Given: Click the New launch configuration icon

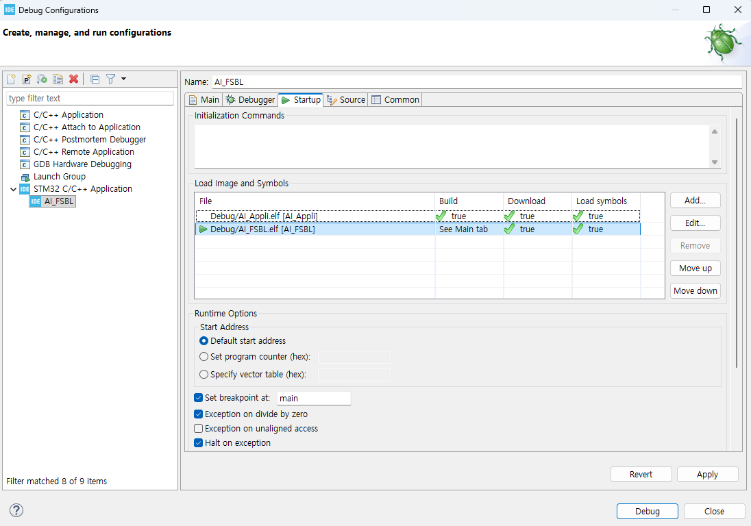Looking at the screenshot, I should coord(11,79).
